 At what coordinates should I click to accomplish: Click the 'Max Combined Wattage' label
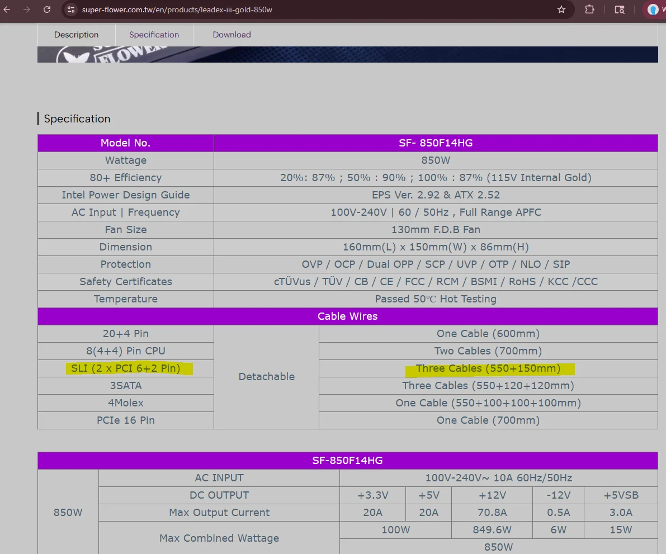click(219, 538)
